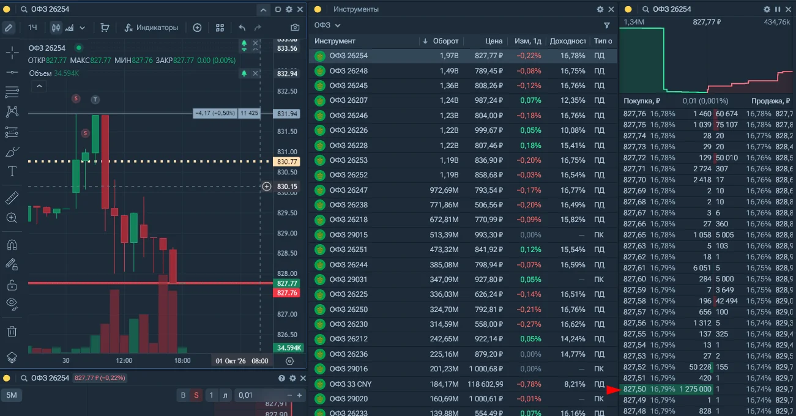Toggle hide all drawings eye icon
This screenshot has height=416, width=796.
pyautogui.click(x=12, y=303)
